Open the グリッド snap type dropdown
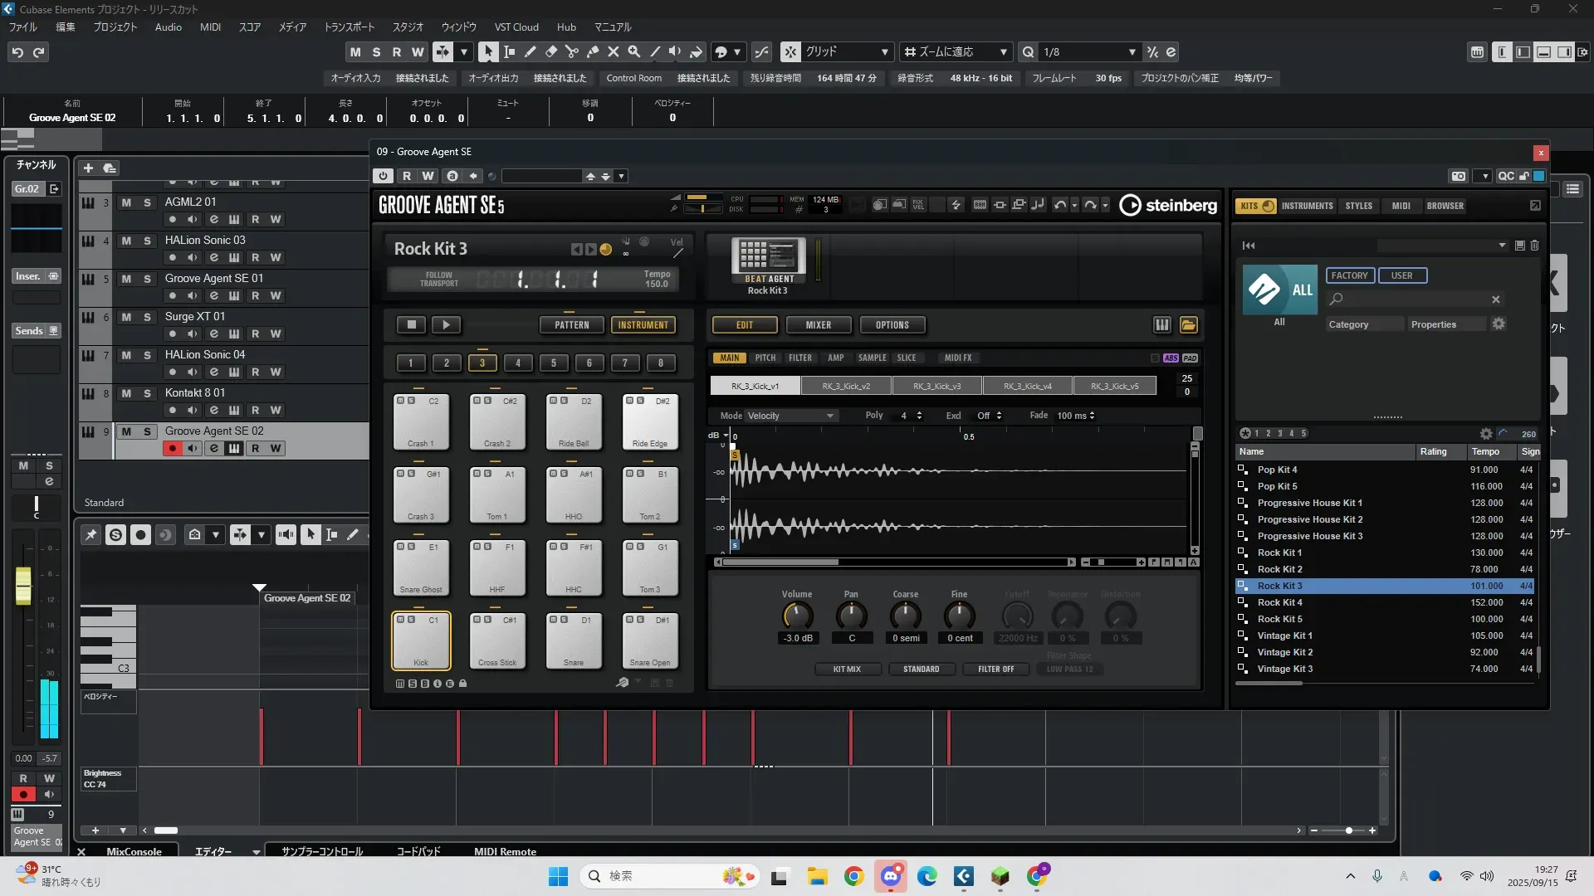Viewport: 1594px width, 896px height. 884,51
